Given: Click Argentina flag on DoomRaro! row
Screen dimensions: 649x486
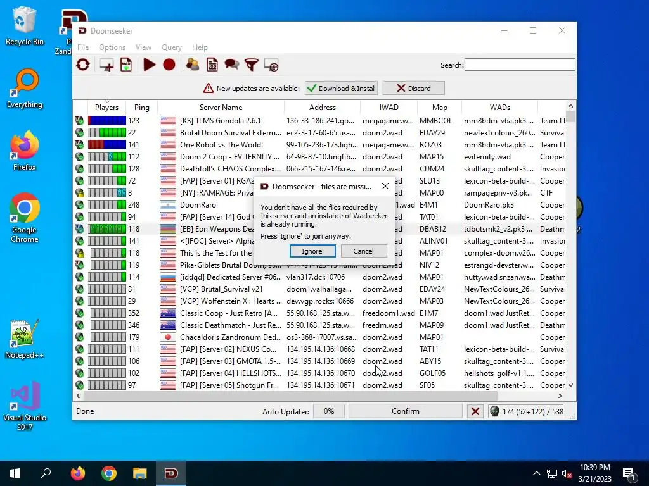Looking at the screenshot, I should [x=168, y=205].
